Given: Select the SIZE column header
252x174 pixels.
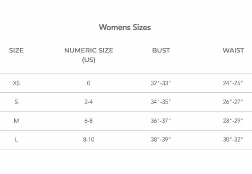Looking at the screenshot, I should (x=16, y=51).
